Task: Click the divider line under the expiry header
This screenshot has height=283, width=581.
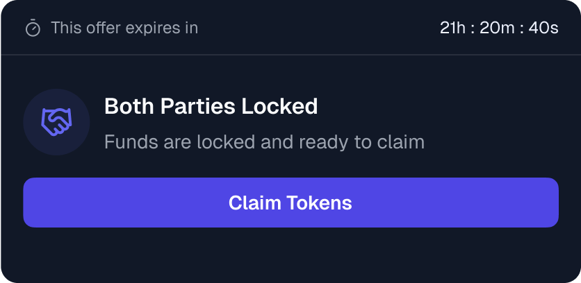Action: tap(290, 55)
